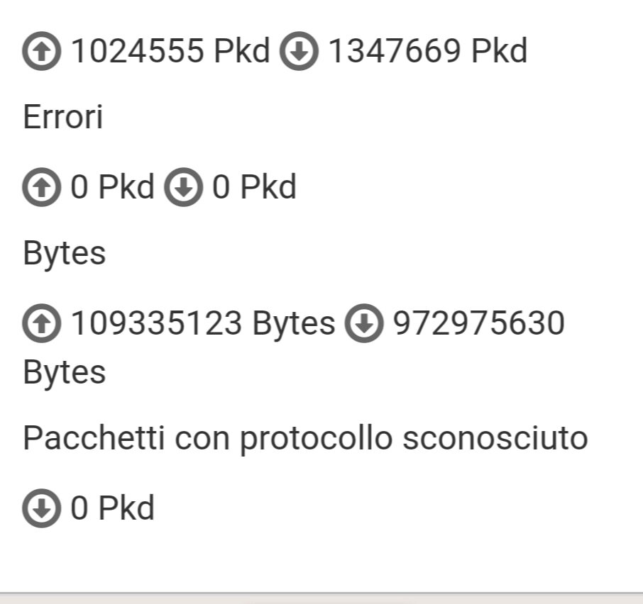Select the unknown protocol value 0 Pkd
The height and width of the screenshot is (604, 643).
pyautogui.click(x=112, y=508)
